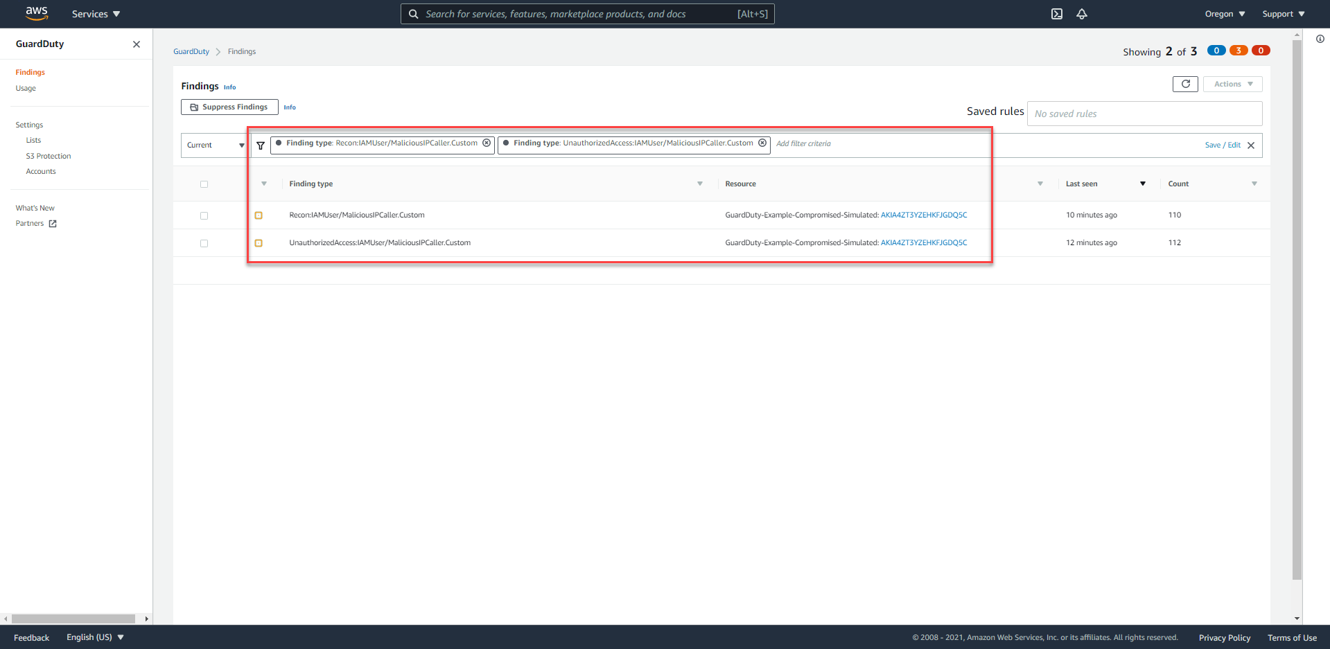Click the UnauthorizedAccess:IAMUser/MaliciousIPCaller.Custom finding row
Screen dimensions: 1330x649
[x=721, y=243]
